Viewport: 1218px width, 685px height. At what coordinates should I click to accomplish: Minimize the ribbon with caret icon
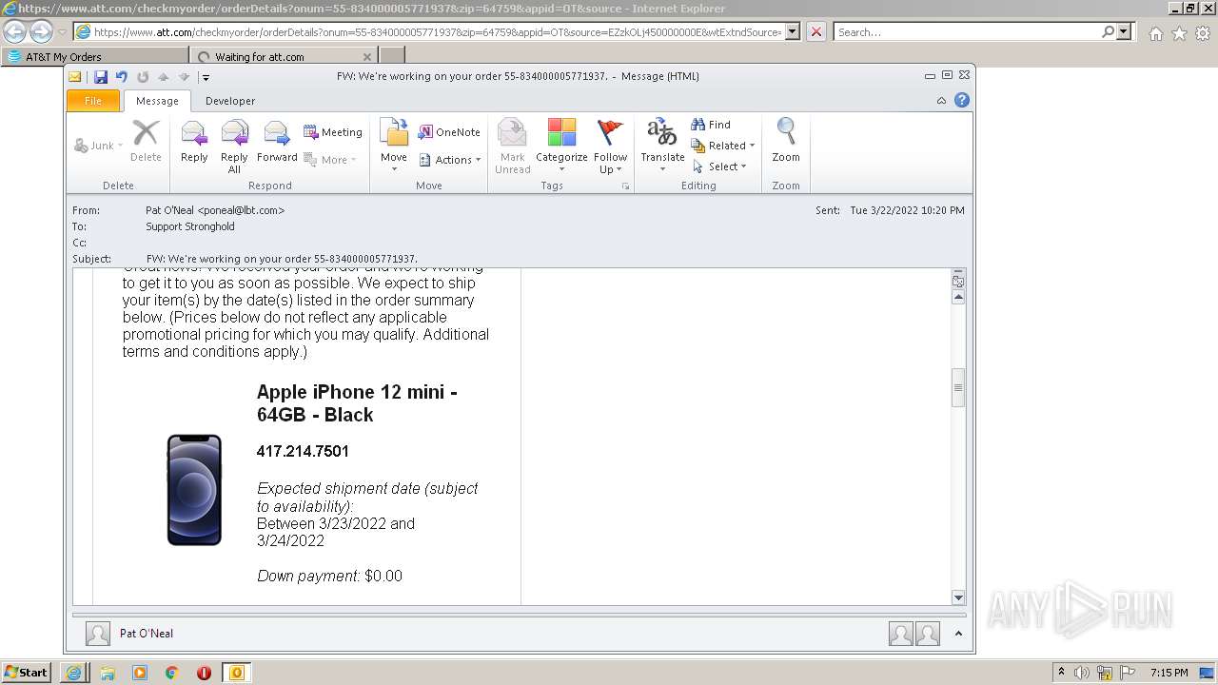[941, 100]
